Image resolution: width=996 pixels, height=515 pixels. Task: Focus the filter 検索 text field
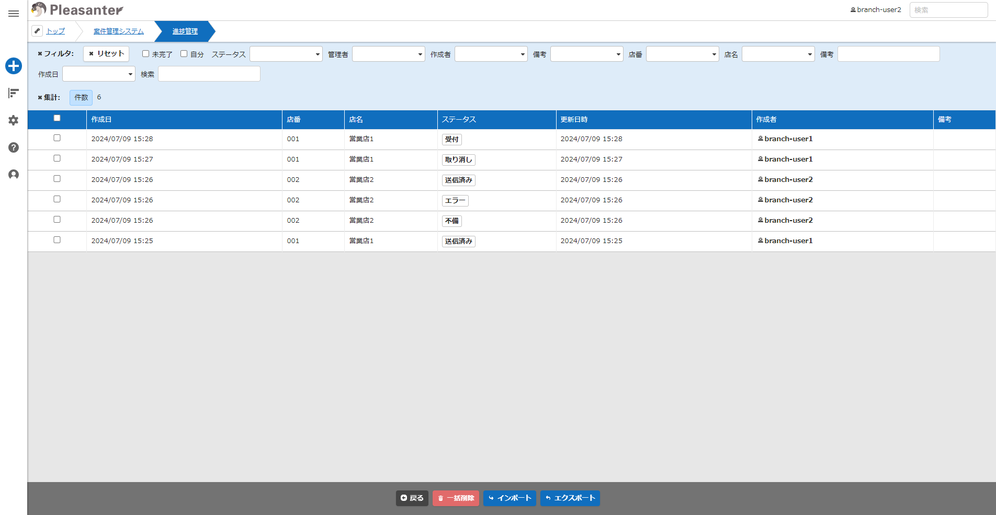tap(209, 74)
